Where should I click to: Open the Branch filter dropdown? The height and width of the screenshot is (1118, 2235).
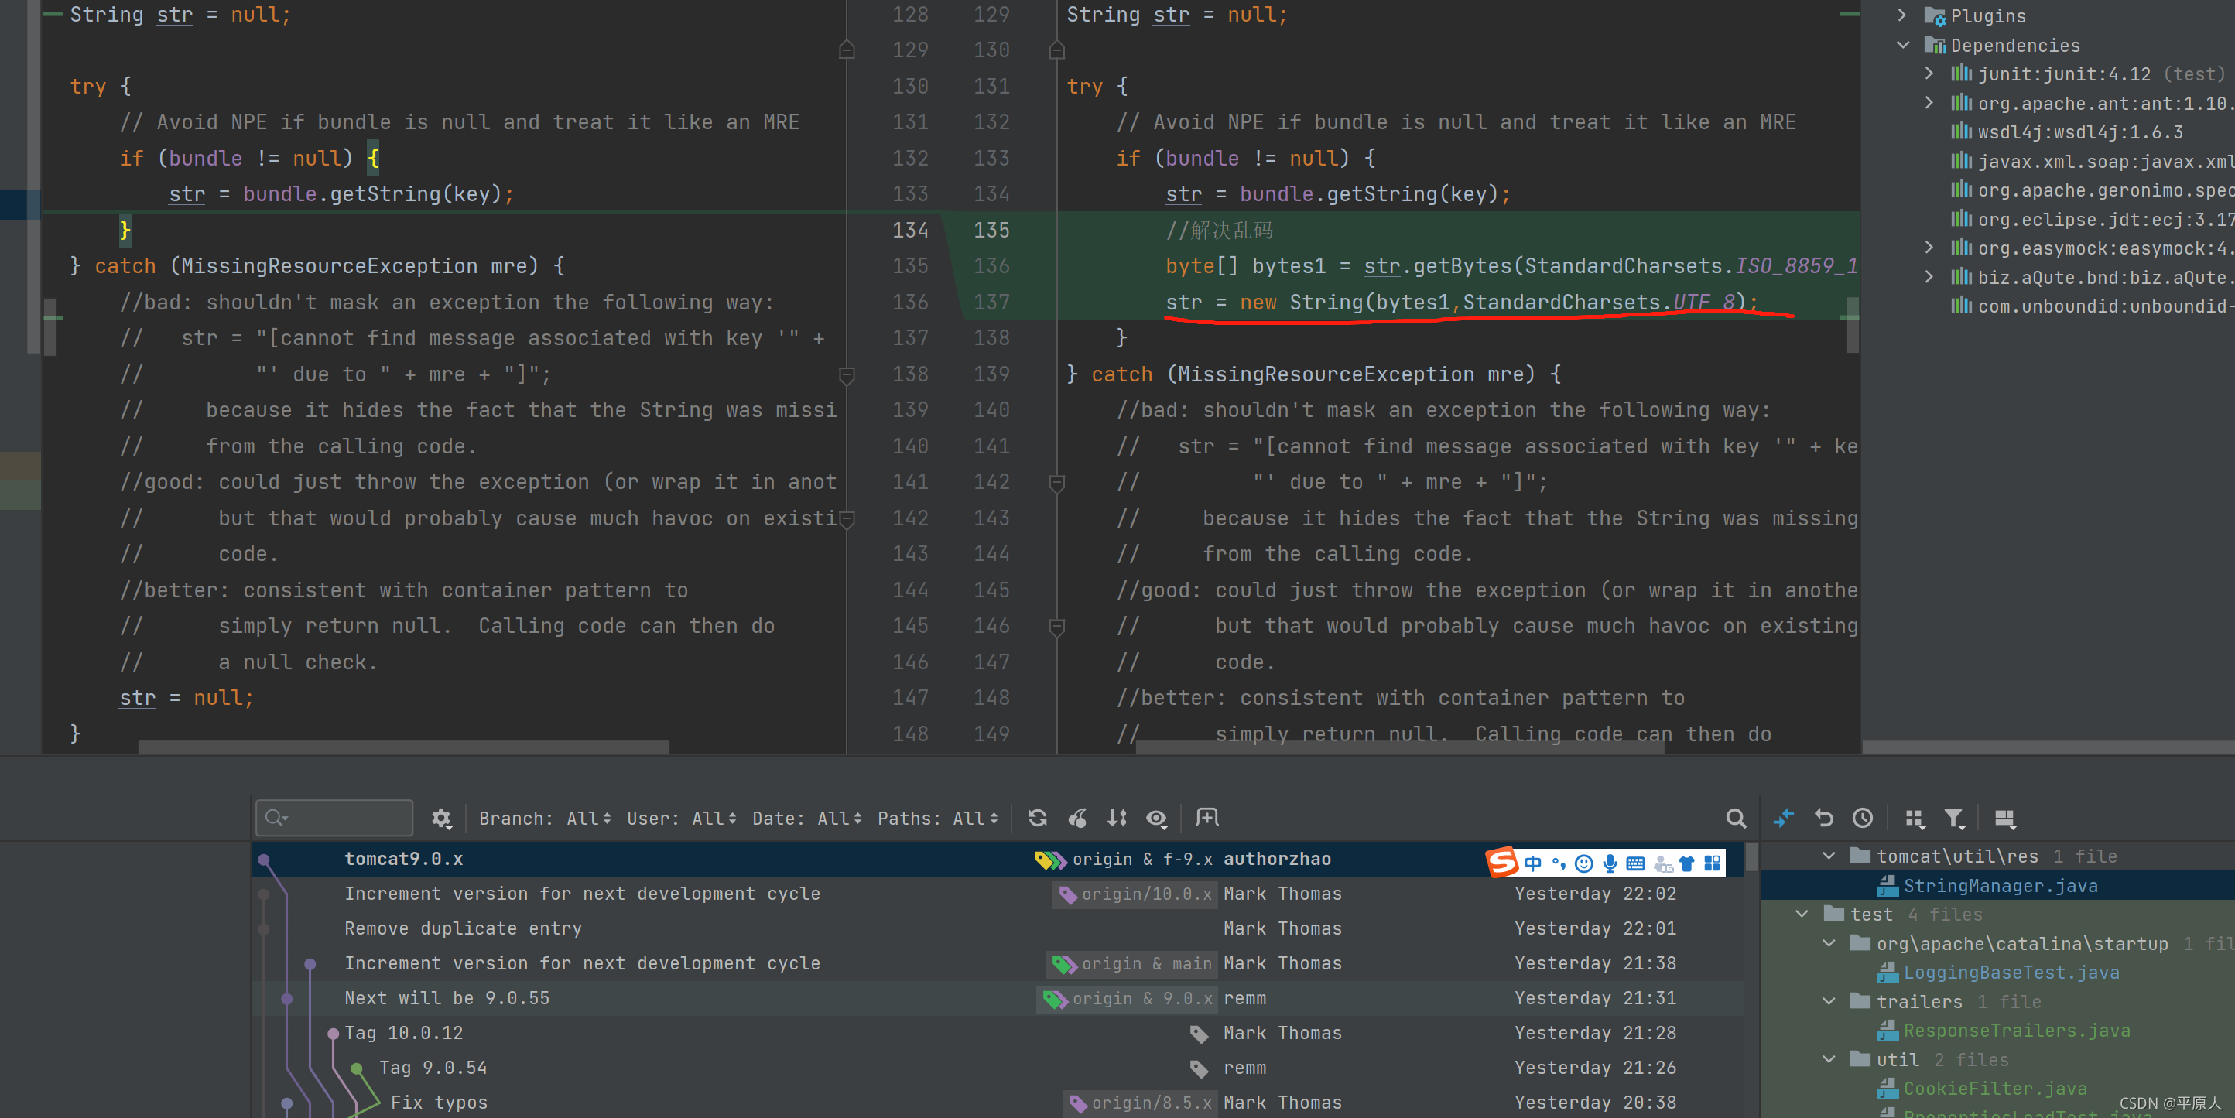544,818
